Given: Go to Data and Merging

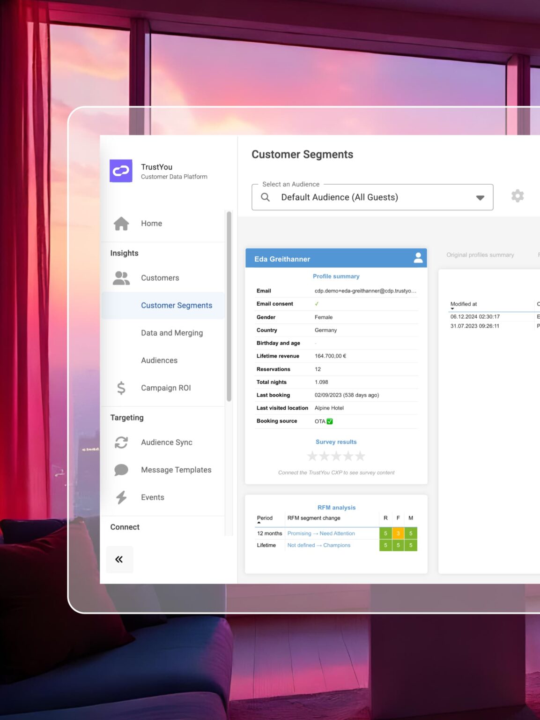Looking at the screenshot, I should tap(172, 333).
